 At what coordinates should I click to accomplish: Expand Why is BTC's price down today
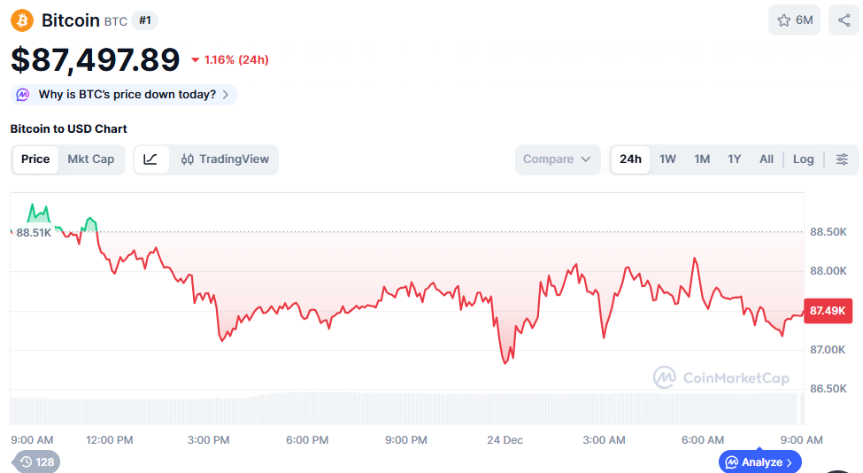click(x=127, y=95)
